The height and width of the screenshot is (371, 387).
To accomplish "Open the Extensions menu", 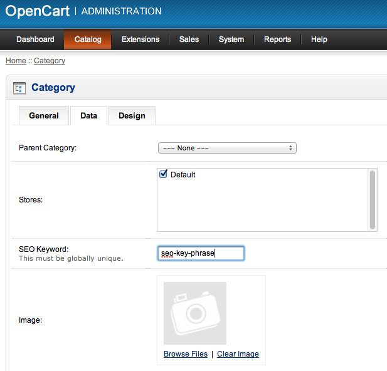I will [x=140, y=39].
